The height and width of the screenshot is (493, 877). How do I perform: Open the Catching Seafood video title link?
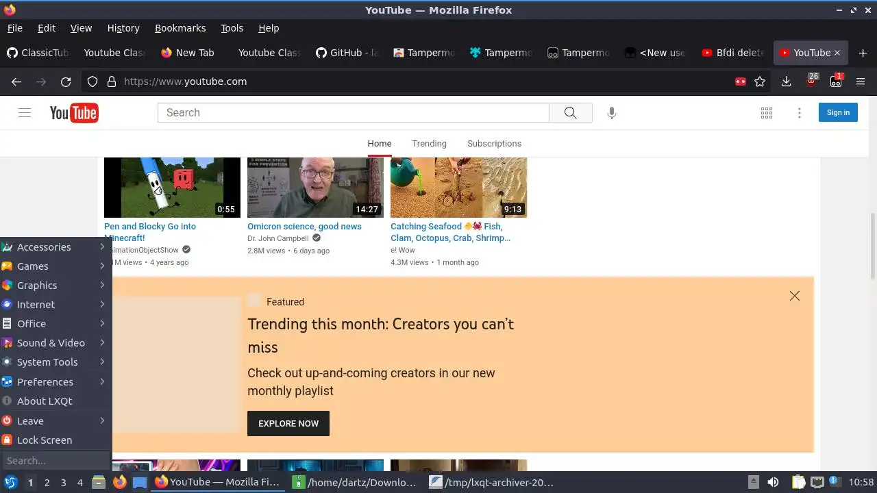(450, 232)
